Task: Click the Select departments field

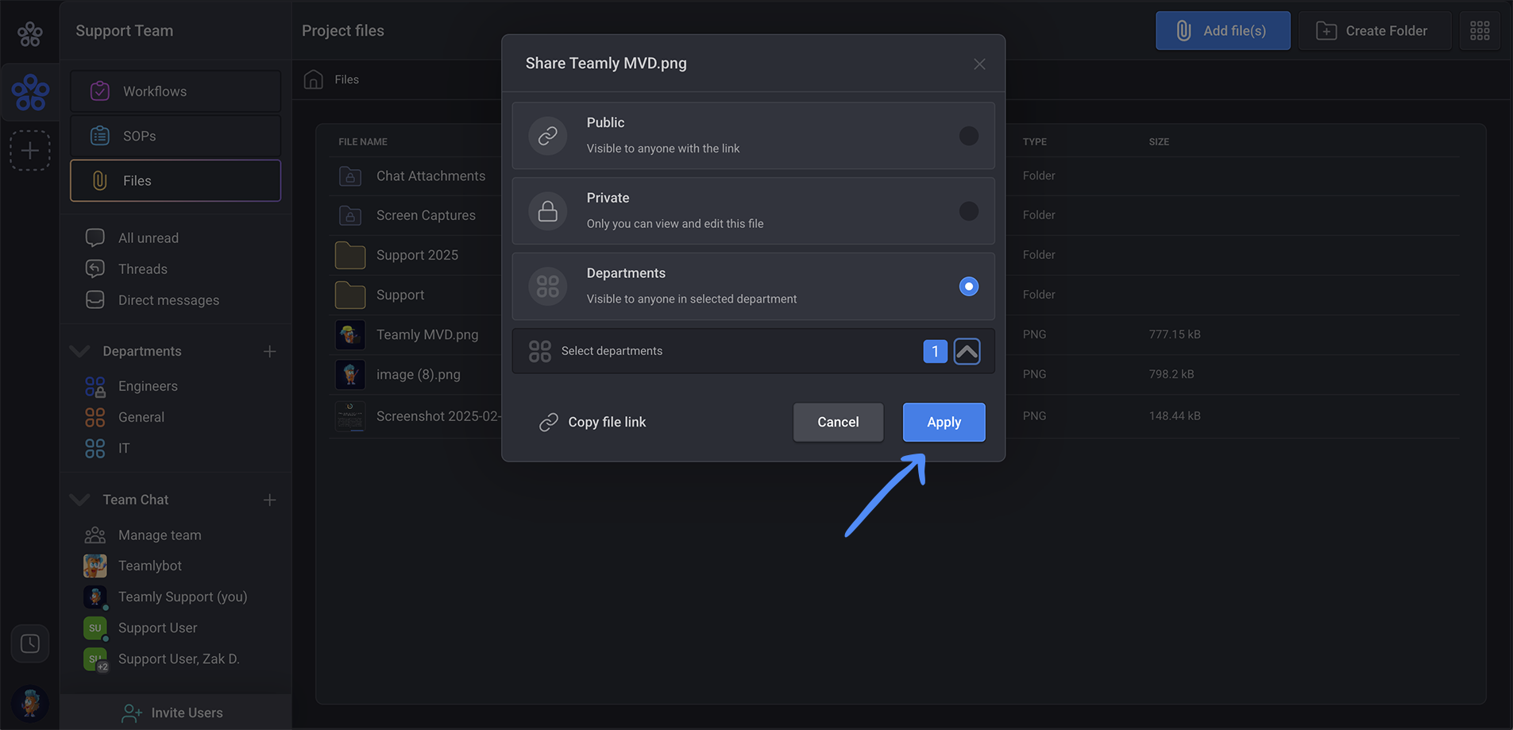Action: pyautogui.click(x=753, y=351)
